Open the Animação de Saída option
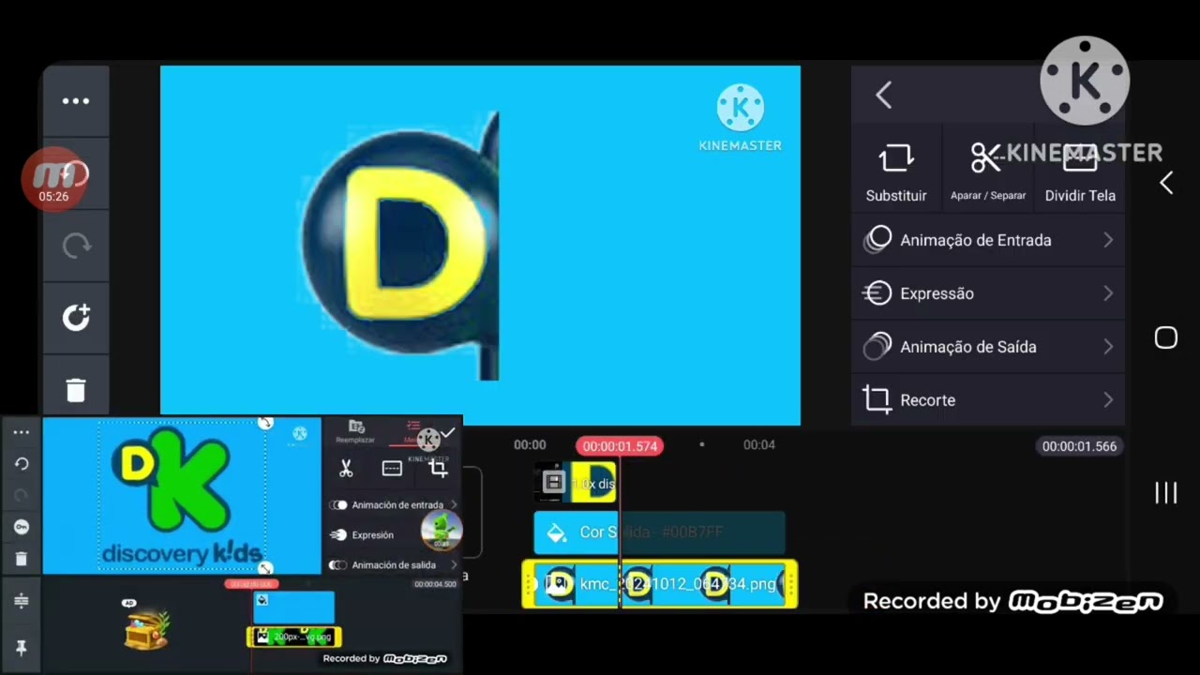 pos(988,347)
